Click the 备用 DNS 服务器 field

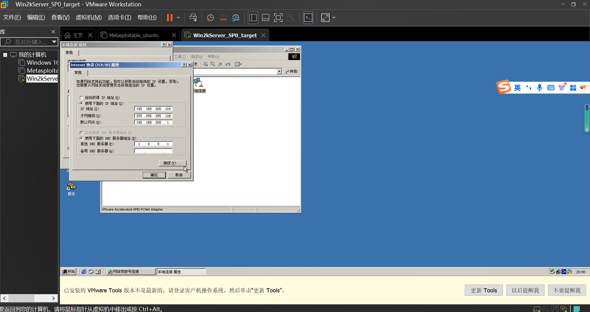pyautogui.click(x=153, y=151)
